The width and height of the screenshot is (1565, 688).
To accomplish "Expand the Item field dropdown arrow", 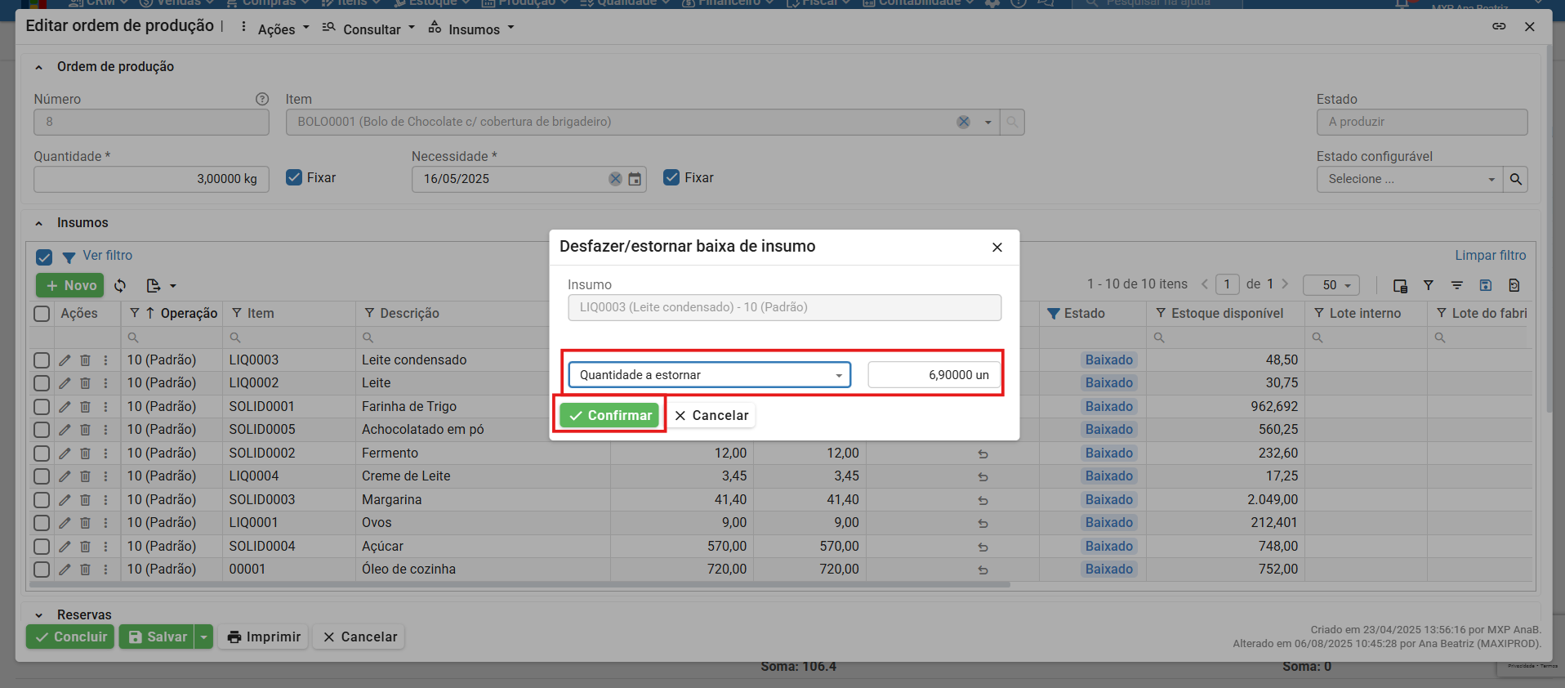I will pos(988,123).
